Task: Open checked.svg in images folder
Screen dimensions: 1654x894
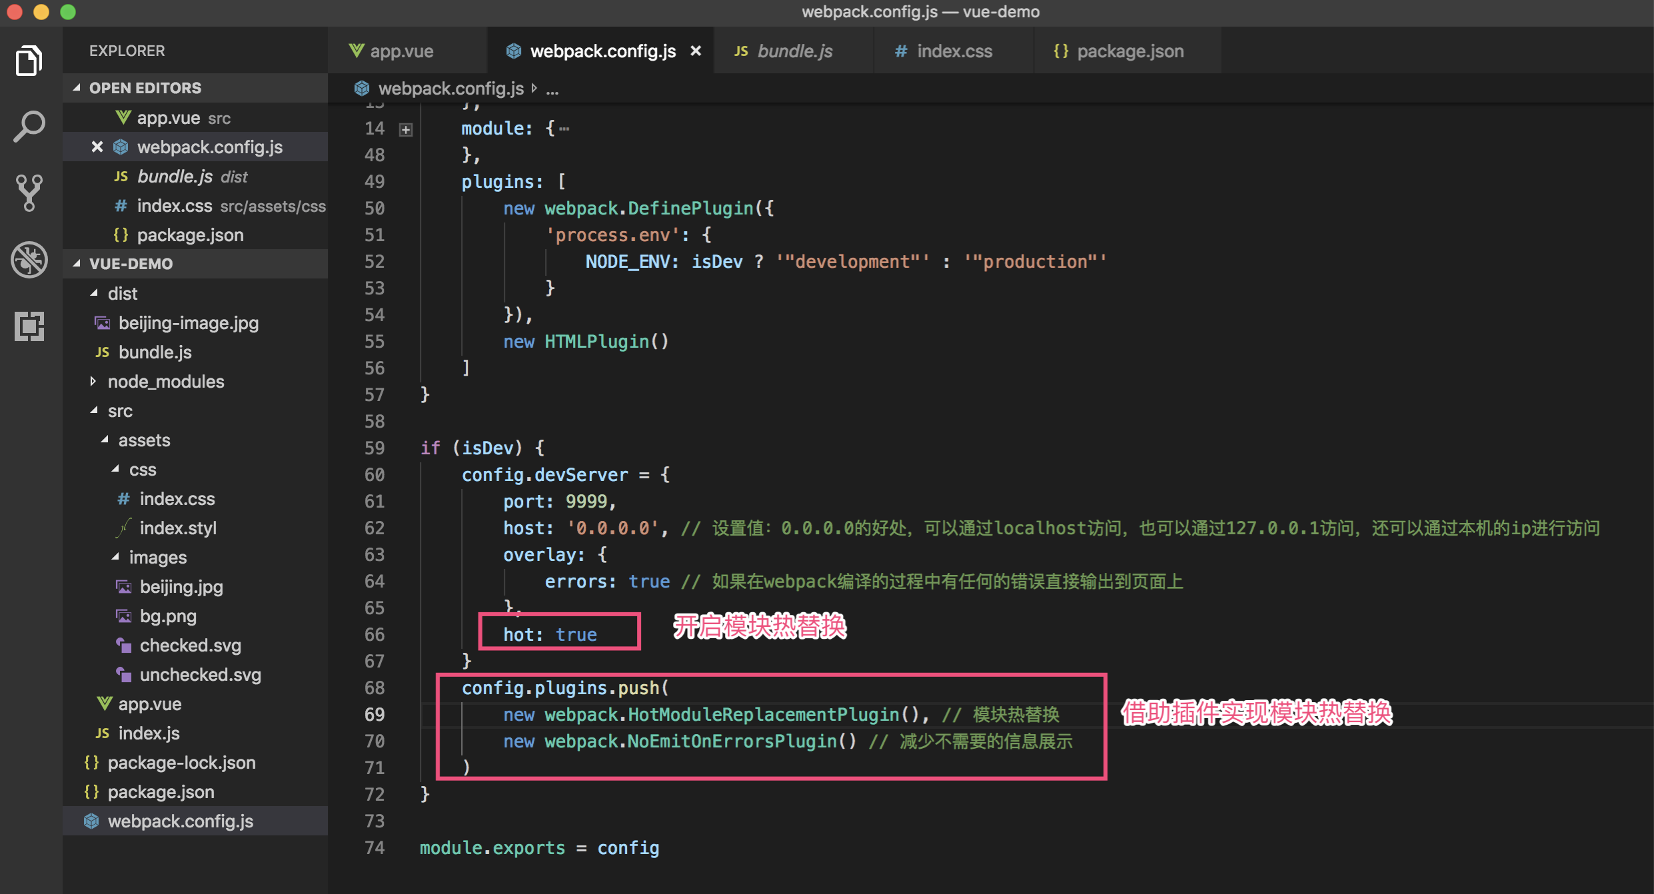Action: [190, 646]
